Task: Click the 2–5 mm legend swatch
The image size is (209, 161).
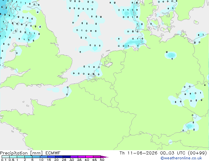Action: (28, 157)
